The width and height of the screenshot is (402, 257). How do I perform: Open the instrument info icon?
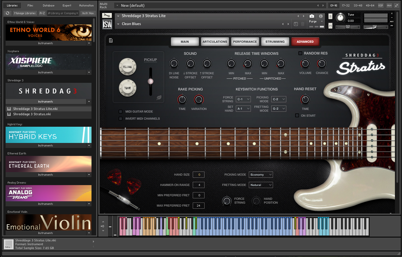(321, 16)
